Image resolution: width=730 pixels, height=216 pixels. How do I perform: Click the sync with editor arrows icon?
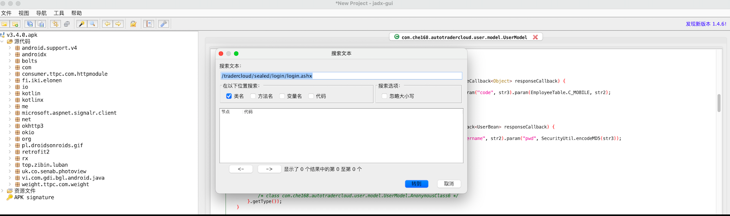56,24
